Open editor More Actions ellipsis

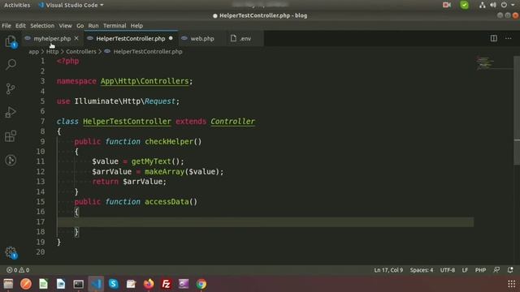pos(508,38)
